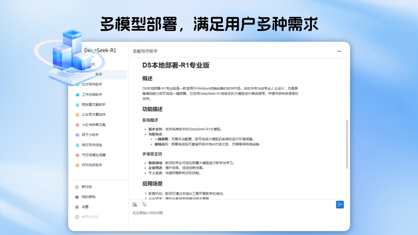
Task: Open 关于(1.0.0) about info
Action: (90, 217)
